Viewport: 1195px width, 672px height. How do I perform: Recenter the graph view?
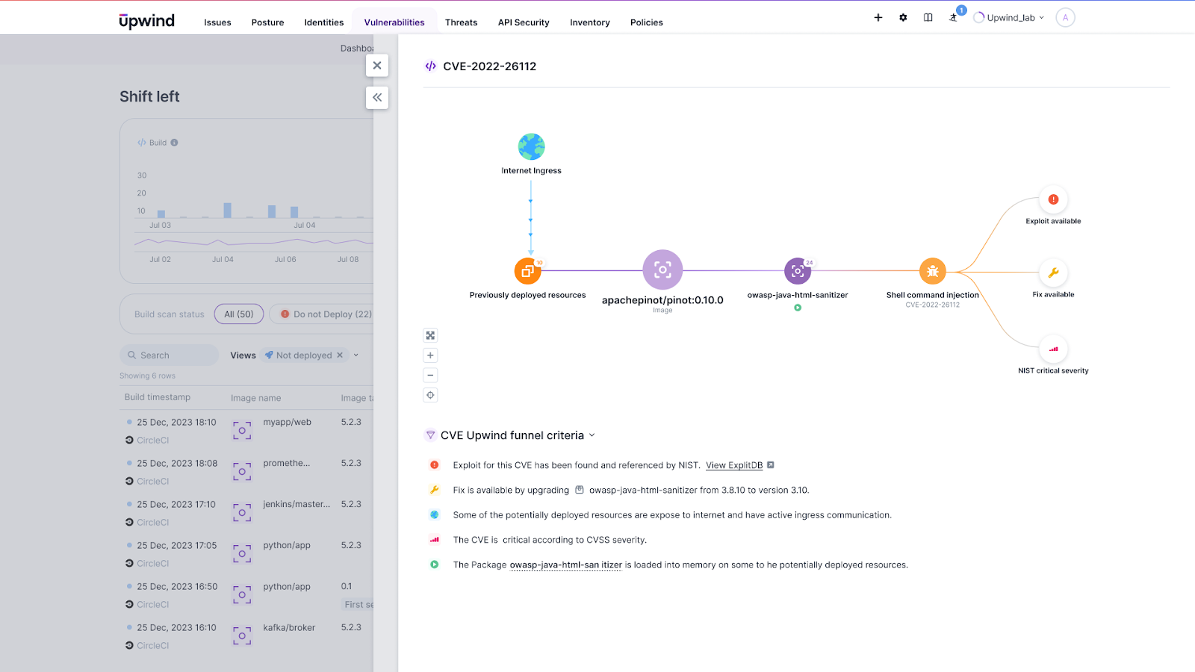pos(430,395)
